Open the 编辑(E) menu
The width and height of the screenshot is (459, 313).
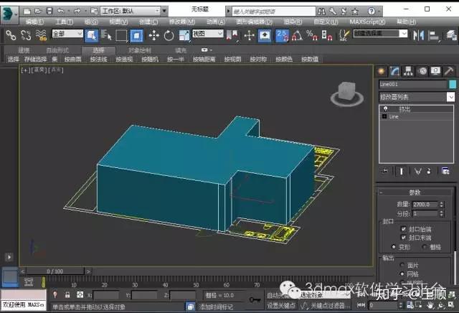34,22
